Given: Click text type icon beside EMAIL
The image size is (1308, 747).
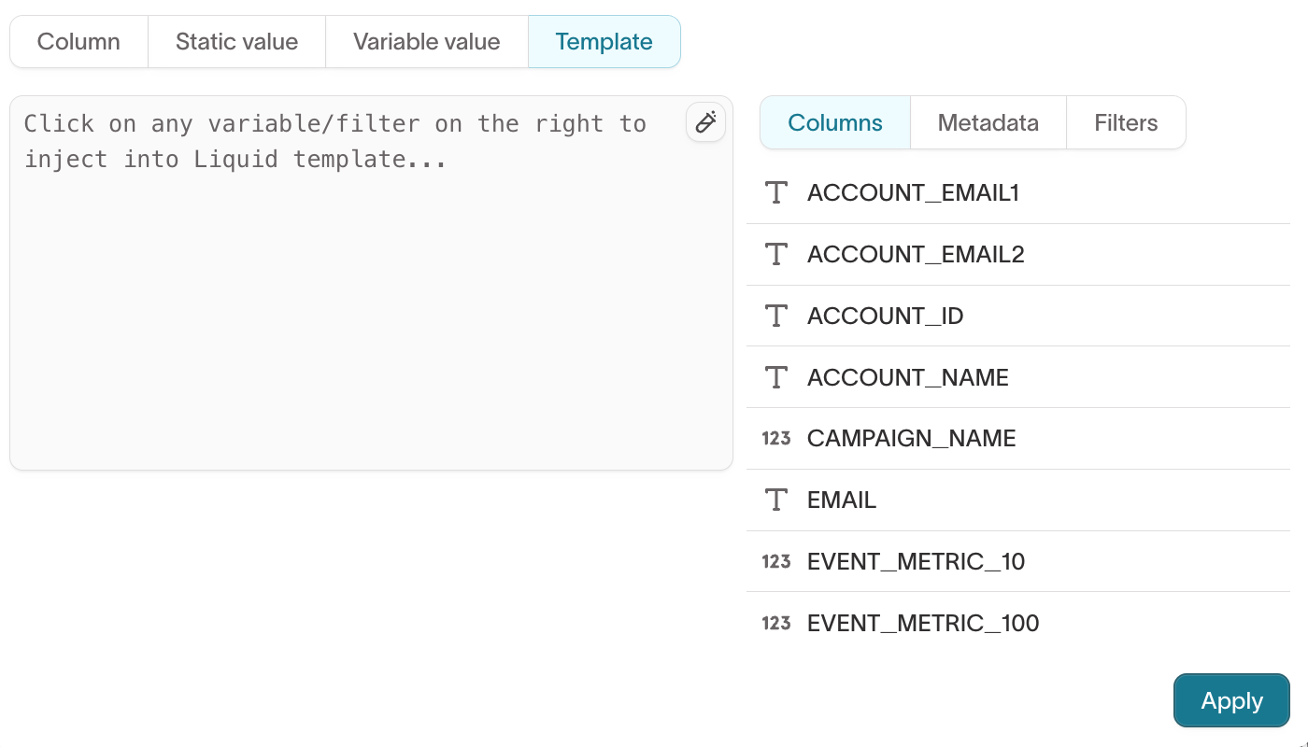Looking at the screenshot, I should tap(775, 500).
